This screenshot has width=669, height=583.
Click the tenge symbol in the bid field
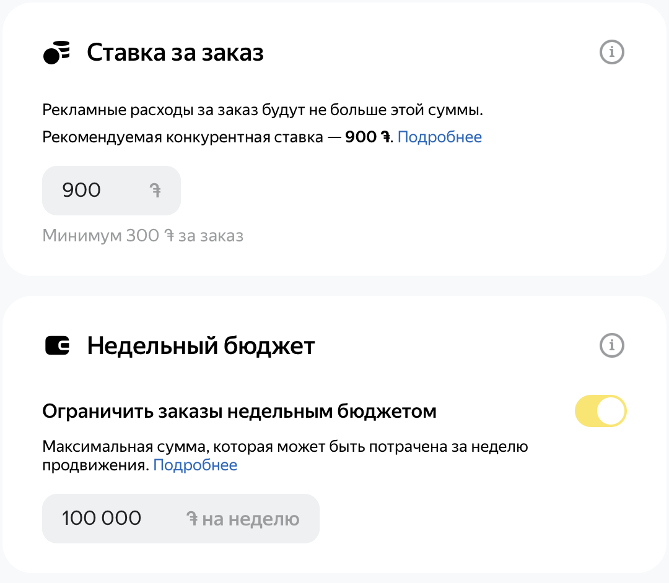click(x=155, y=191)
